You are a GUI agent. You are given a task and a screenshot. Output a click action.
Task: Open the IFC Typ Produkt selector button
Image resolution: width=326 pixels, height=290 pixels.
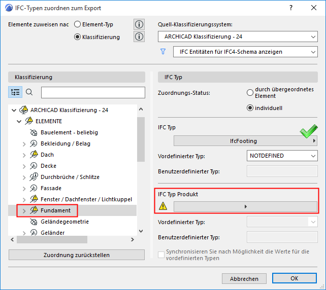pos(245,206)
